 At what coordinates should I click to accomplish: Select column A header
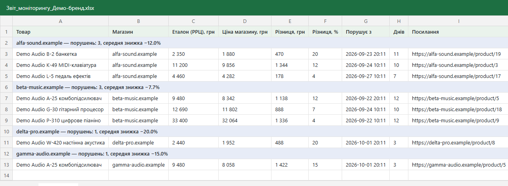(x=60, y=21)
